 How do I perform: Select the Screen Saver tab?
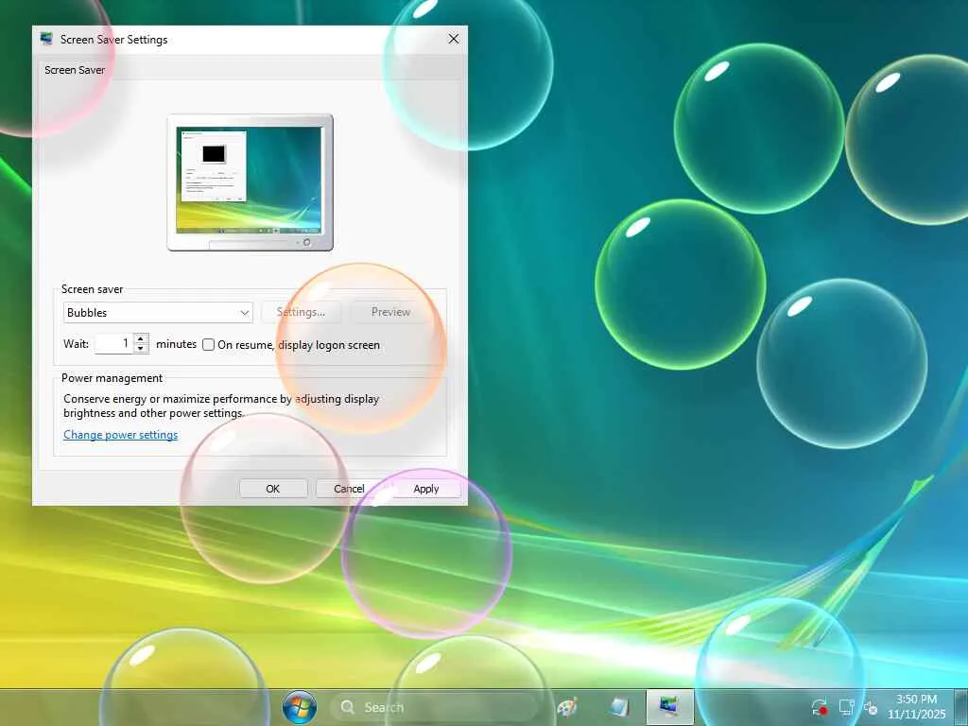[75, 70]
